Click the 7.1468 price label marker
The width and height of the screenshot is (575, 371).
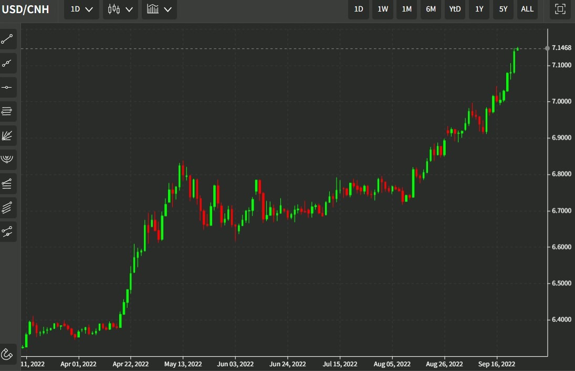561,48
